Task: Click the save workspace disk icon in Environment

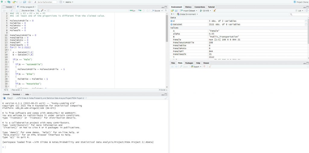Action: (x=176, y=11)
